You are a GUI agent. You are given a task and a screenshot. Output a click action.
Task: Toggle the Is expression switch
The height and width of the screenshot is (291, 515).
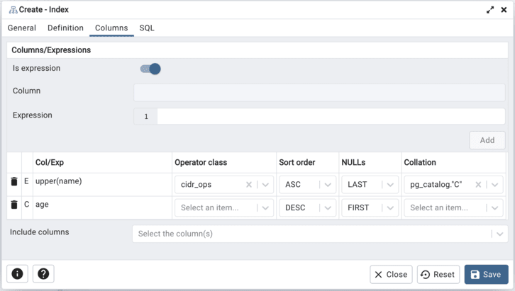(150, 69)
